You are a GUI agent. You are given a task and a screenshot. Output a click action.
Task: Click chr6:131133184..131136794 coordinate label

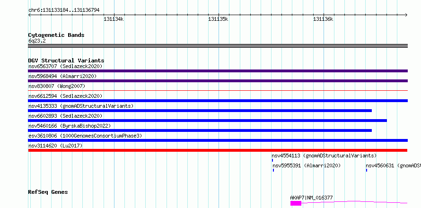point(64,10)
